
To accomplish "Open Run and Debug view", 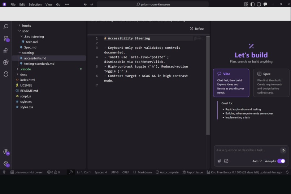I will [6, 50].
